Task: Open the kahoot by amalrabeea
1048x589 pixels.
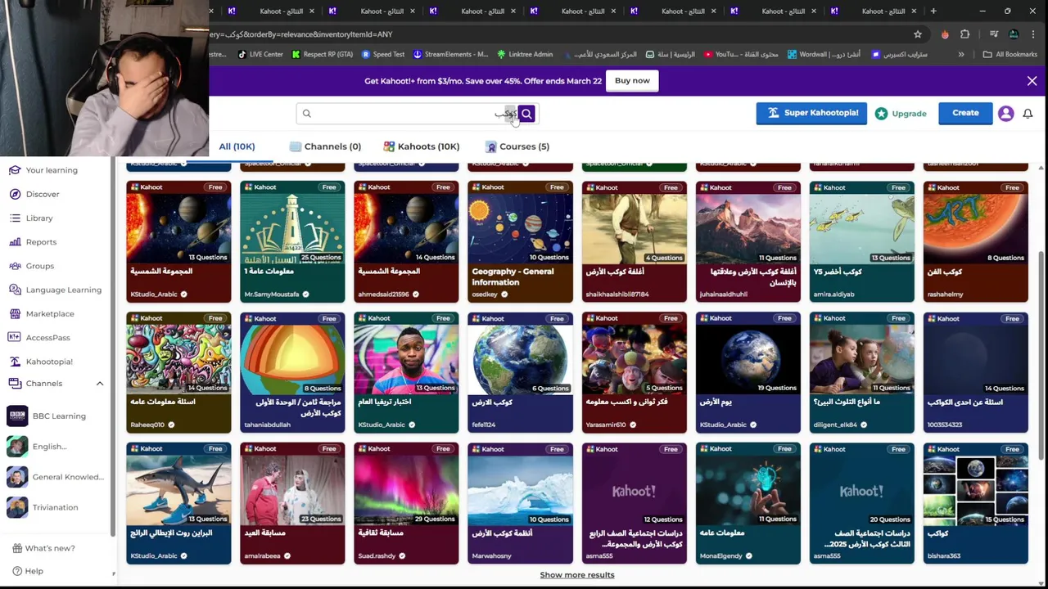Action: click(x=292, y=503)
